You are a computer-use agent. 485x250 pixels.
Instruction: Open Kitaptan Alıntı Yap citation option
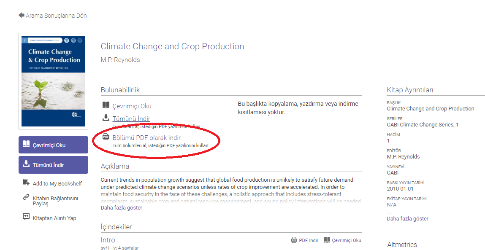54,218
